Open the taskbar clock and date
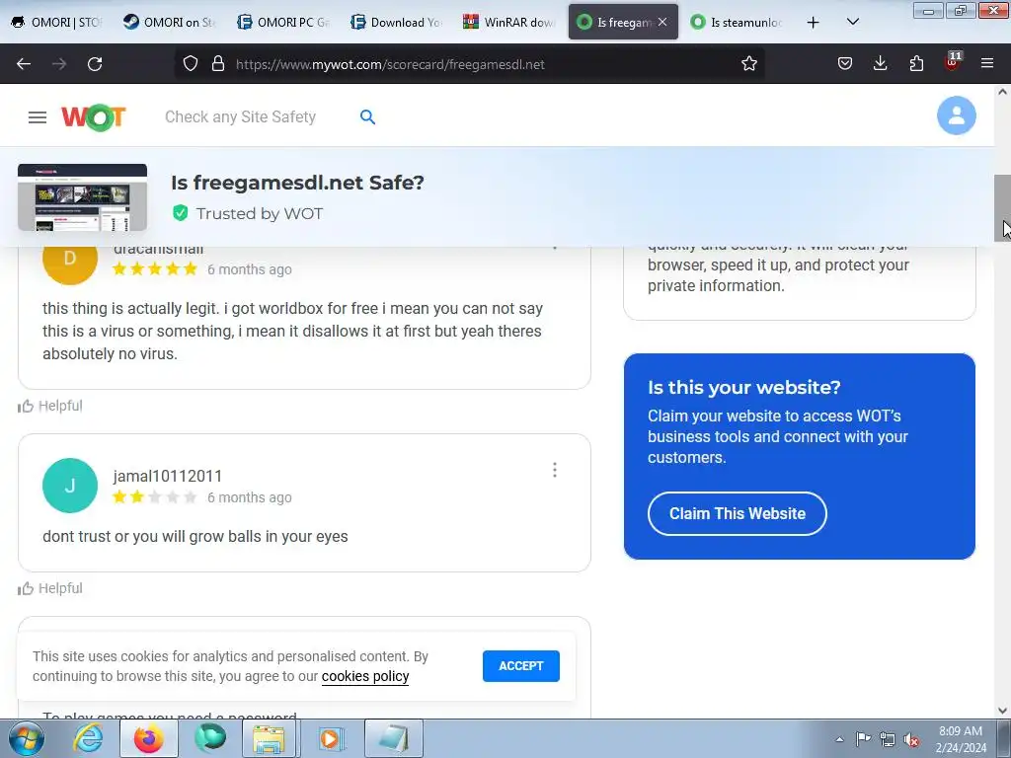The image size is (1011, 758). 960,739
